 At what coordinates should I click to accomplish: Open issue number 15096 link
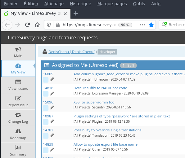(48, 102)
